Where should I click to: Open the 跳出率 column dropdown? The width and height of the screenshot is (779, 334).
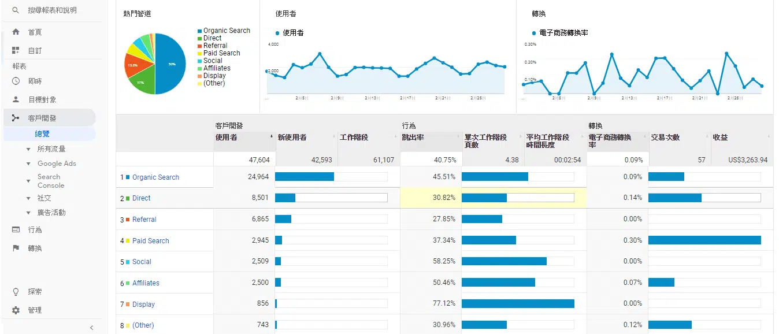tap(459, 138)
